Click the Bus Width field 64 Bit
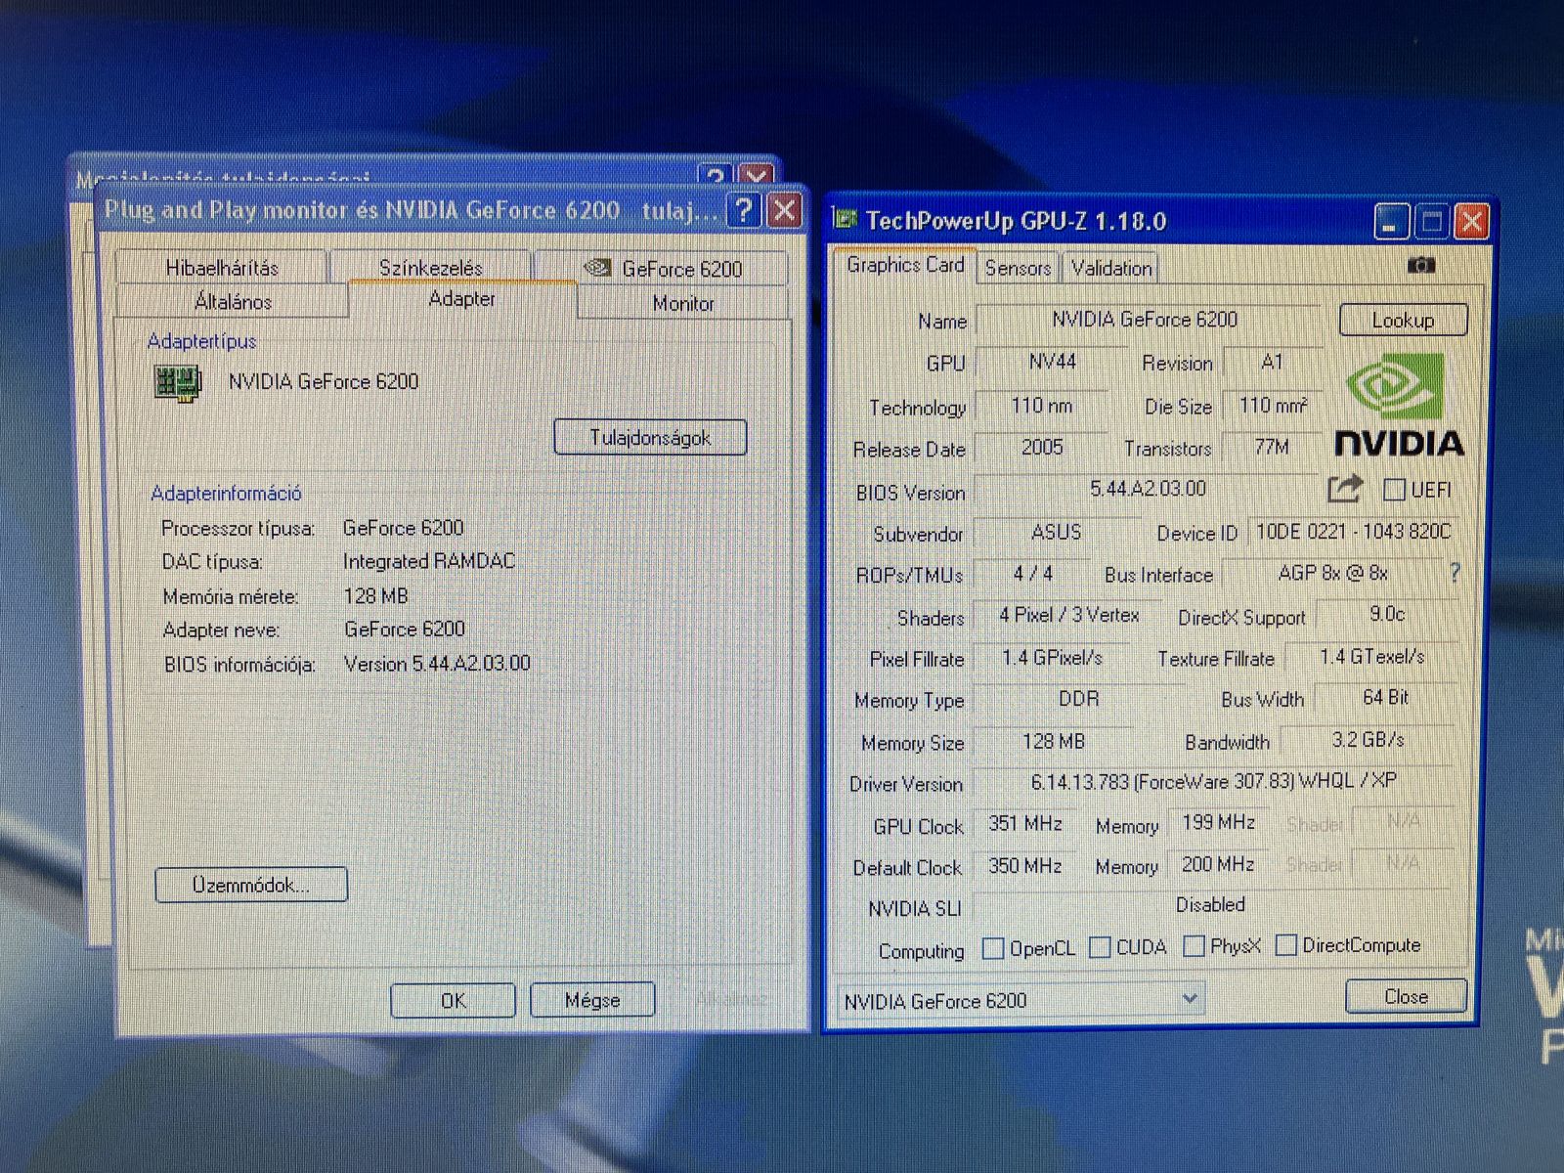 click(x=1385, y=698)
